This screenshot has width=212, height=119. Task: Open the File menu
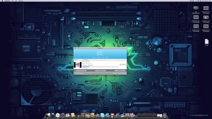point(13,1)
